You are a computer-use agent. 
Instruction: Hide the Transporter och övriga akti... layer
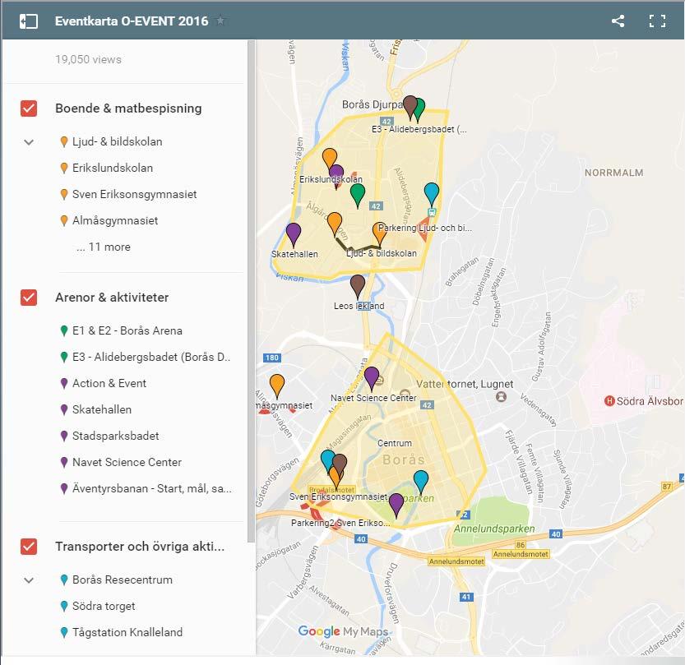coord(29,547)
